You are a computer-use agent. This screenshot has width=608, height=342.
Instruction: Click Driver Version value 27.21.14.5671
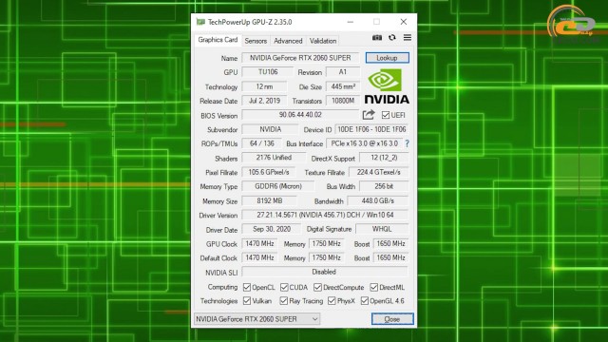click(x=325, y=215)
